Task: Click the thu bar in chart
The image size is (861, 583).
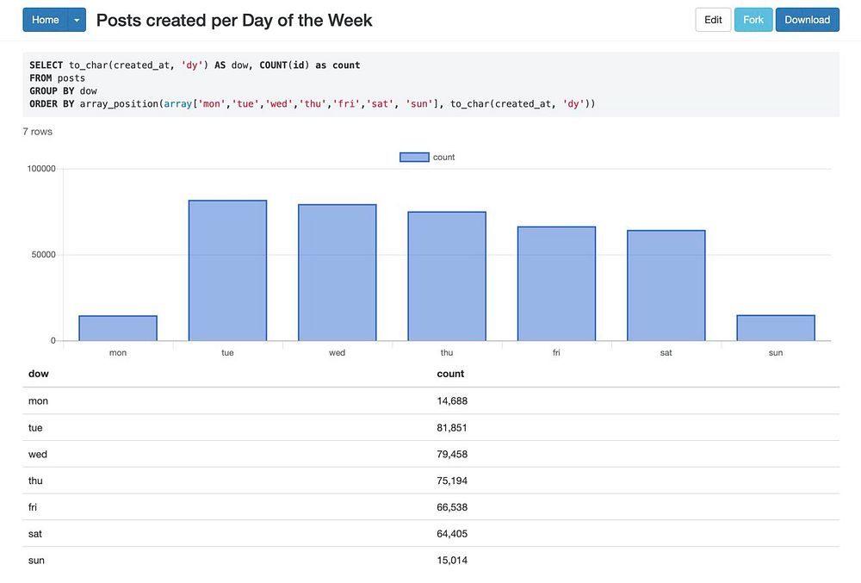Action: click(447, 276)
